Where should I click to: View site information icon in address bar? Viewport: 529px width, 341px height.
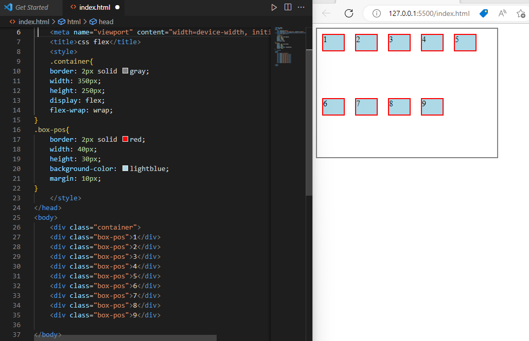pyautogui.click(x=377, y=13)
